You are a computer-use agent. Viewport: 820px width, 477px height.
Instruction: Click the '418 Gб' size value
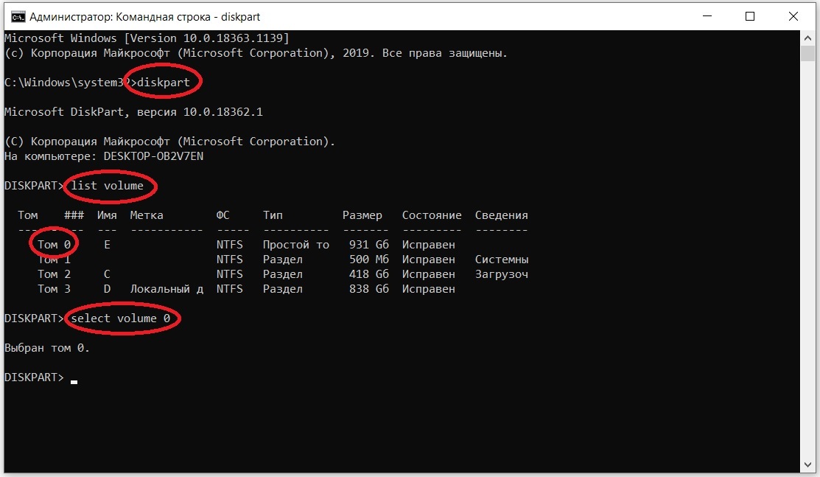[369, 274]
